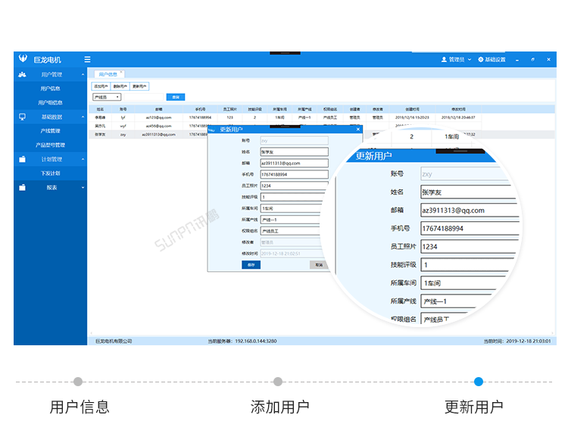The width and height of the screenshot is (568, 446).
Task: Click the hamburger menu icon to collapse the sidebar
Action: click(x=88, y=59)
